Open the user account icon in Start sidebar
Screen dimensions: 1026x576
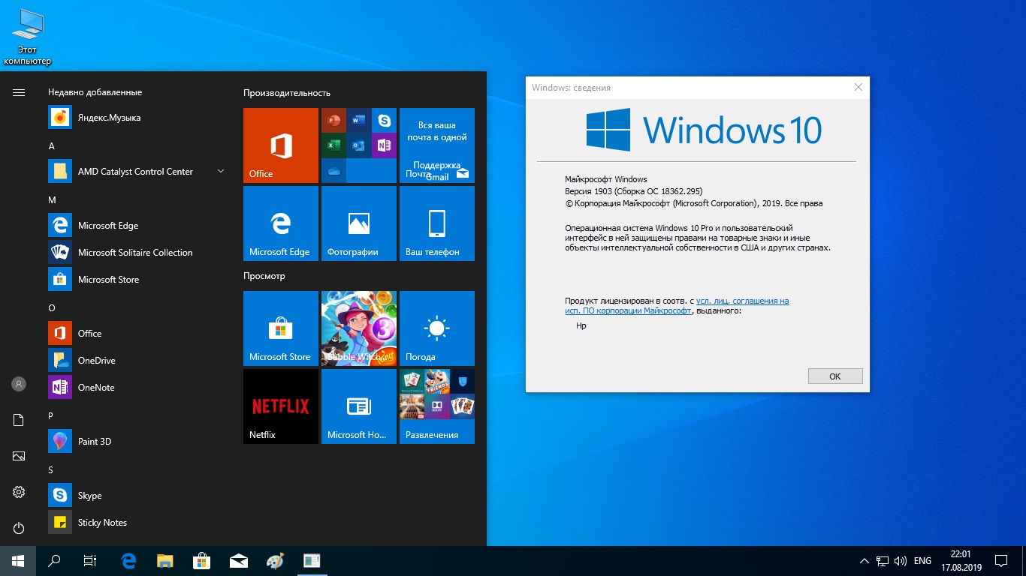click(19, 384)
